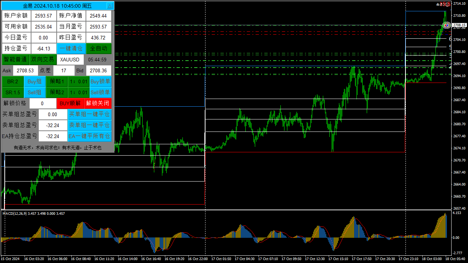Viewport: 468px width, 263px height.
Task: Click the round chart shift marker icon
Action: [x=446, y=25]
